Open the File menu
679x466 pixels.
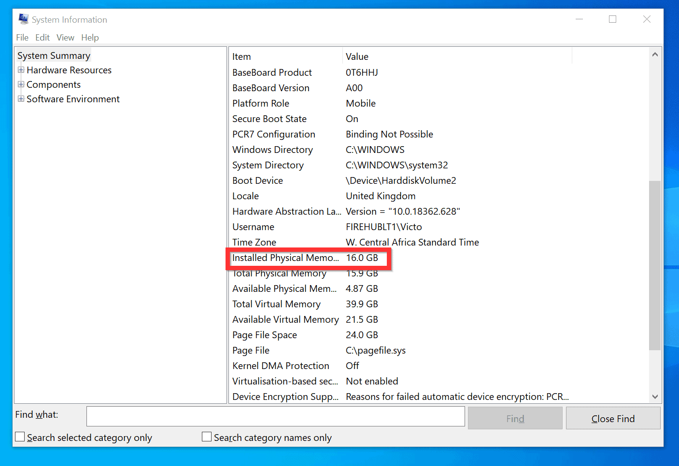click(22, 37)
